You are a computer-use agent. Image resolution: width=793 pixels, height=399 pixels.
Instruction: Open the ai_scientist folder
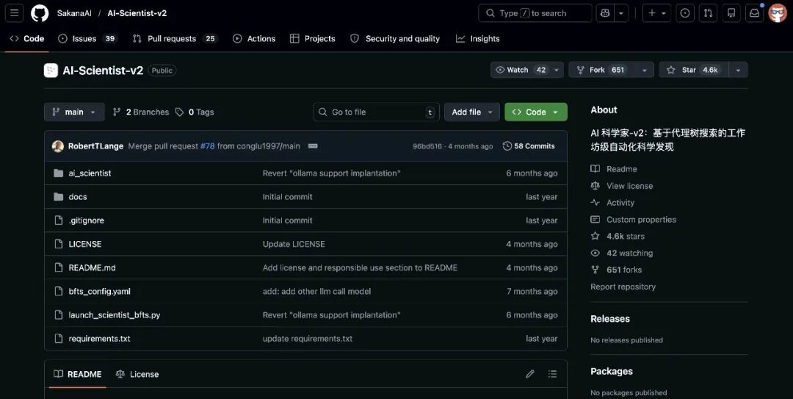[90, 173]
